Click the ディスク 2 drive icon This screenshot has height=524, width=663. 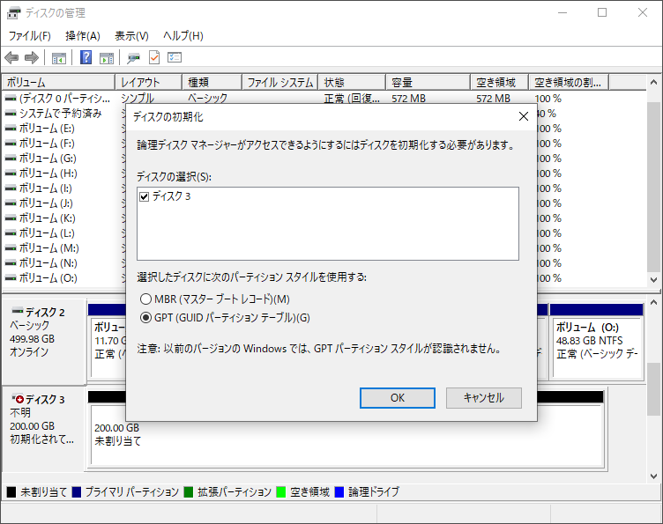point(18,311)
